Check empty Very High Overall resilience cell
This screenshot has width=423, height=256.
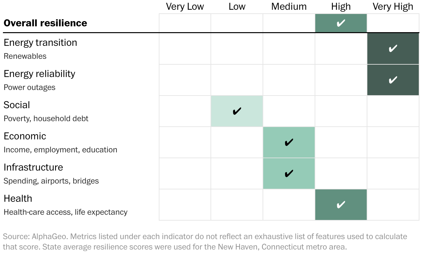[393, 23]
